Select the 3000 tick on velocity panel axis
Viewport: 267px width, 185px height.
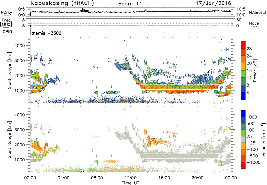[19, 130]
